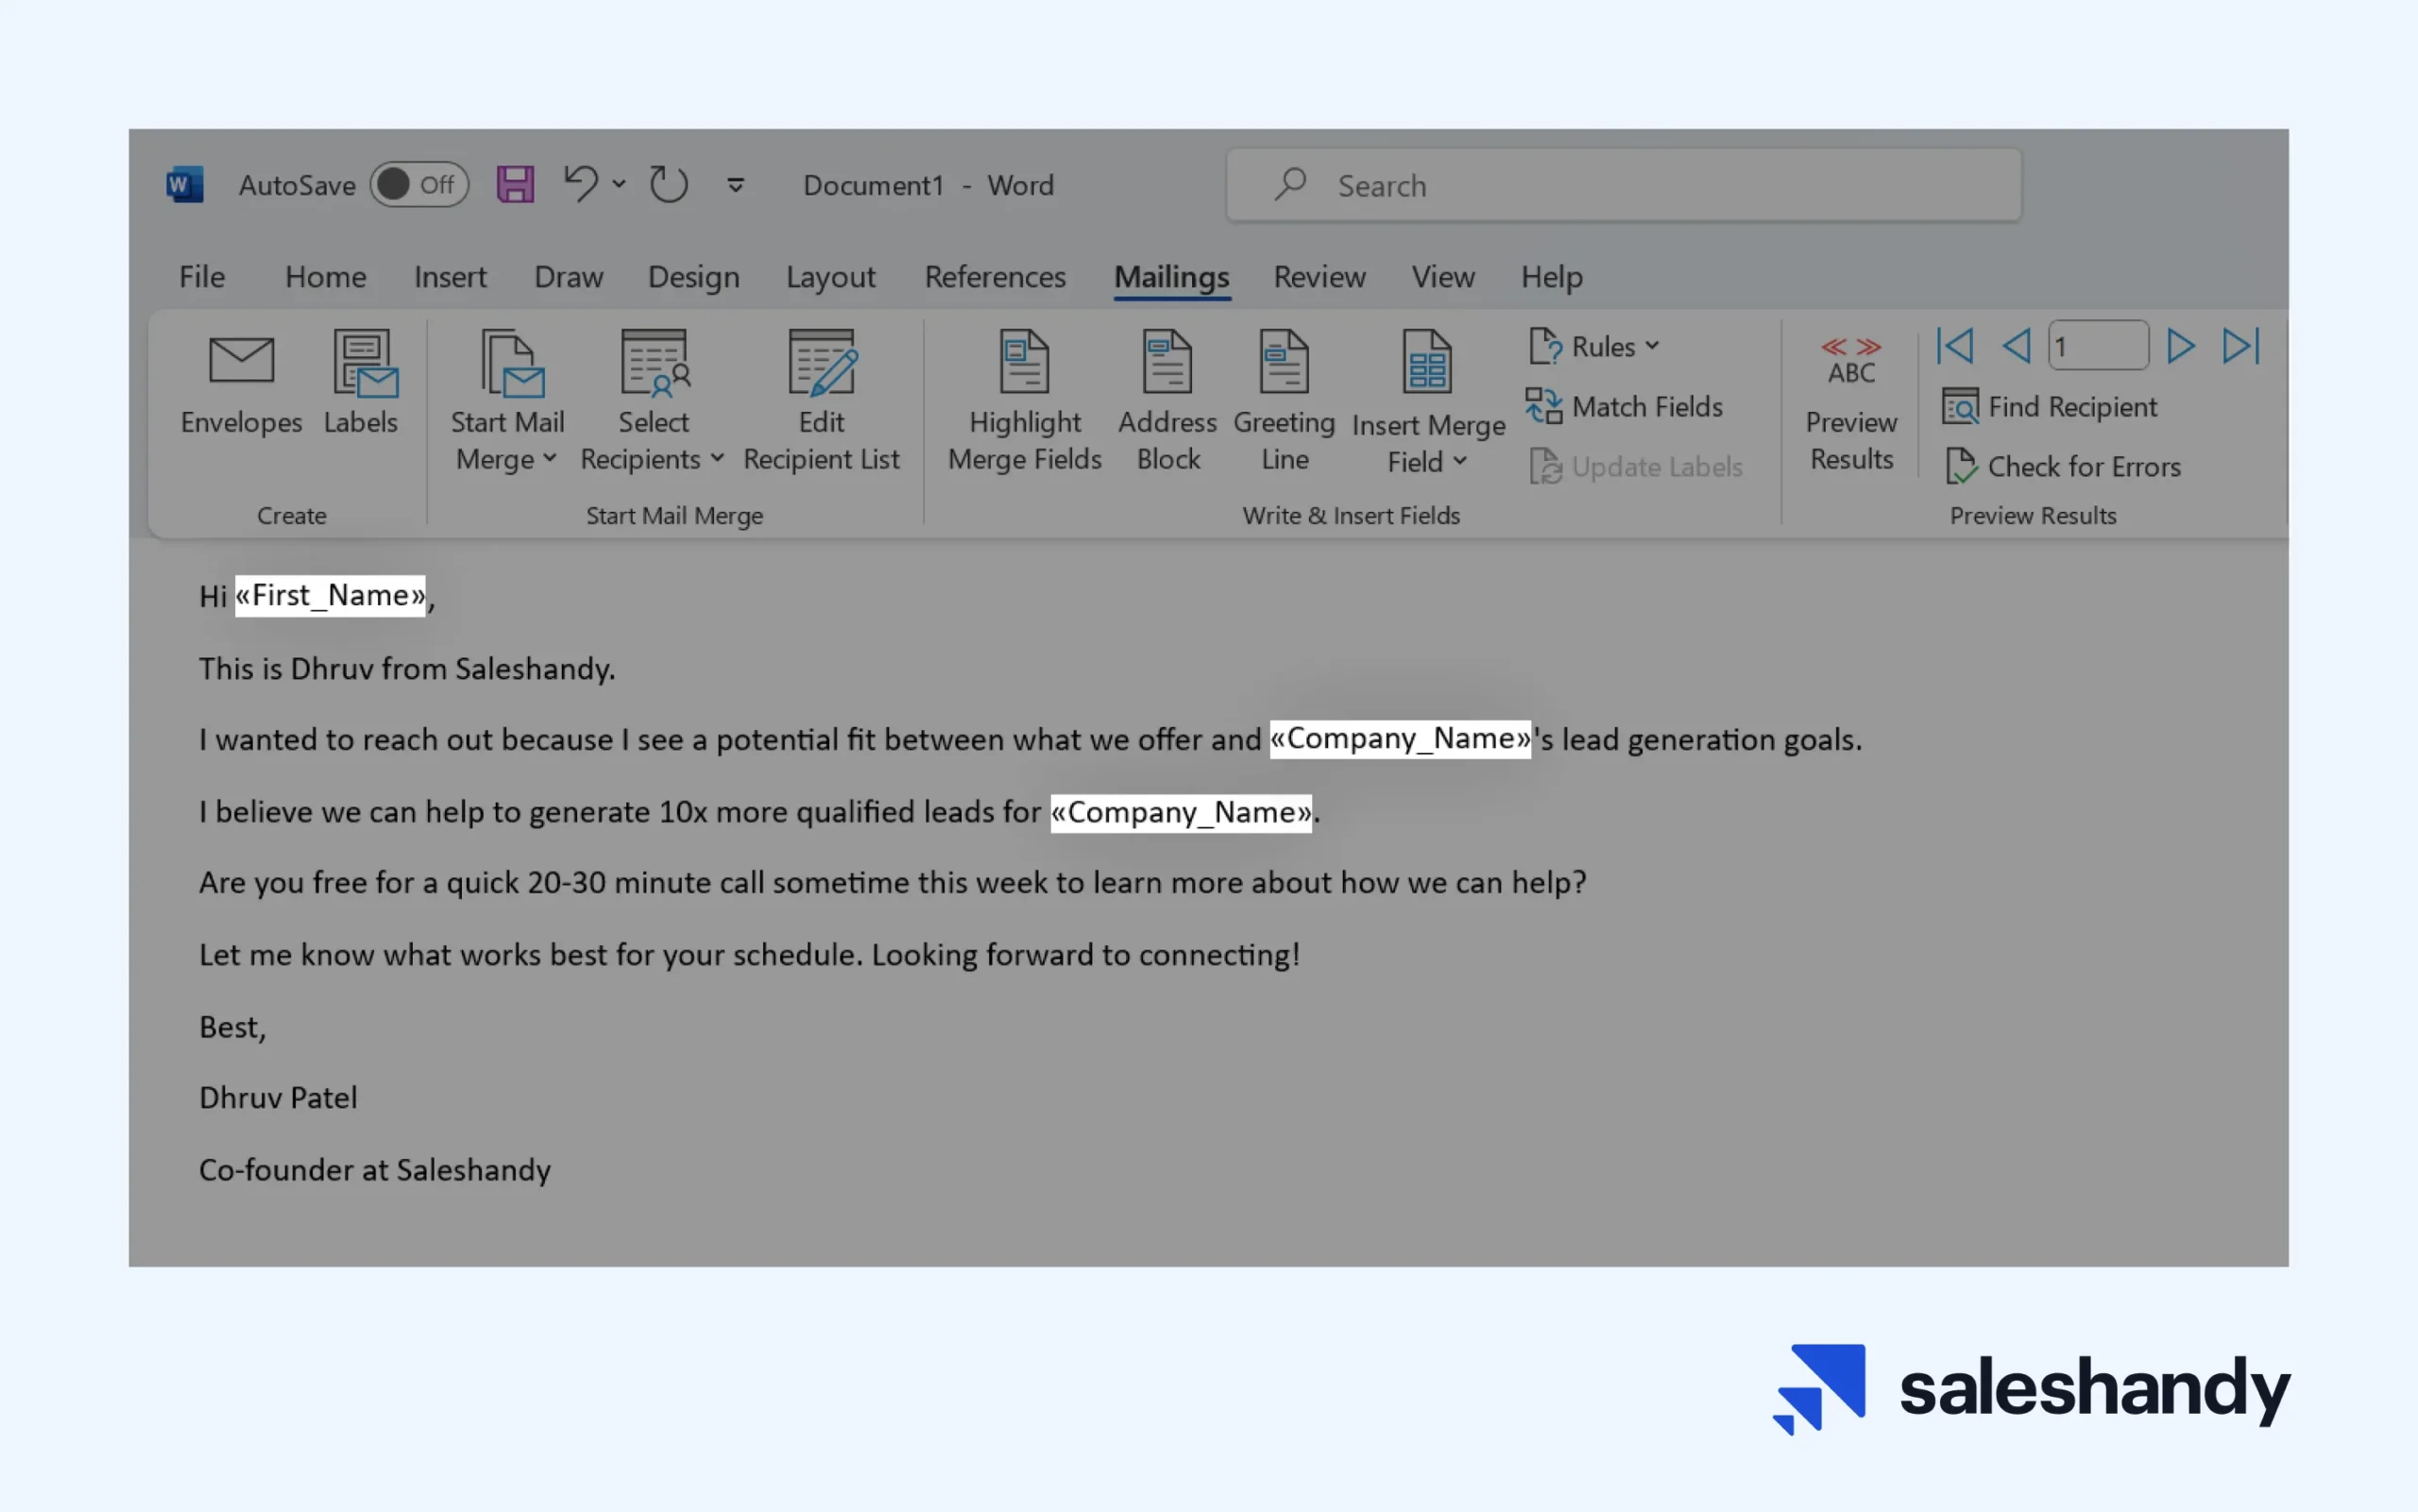Toggle Highlight Merge Fields
This screenshot has height=1512, width=2418.
[1025, 400]
